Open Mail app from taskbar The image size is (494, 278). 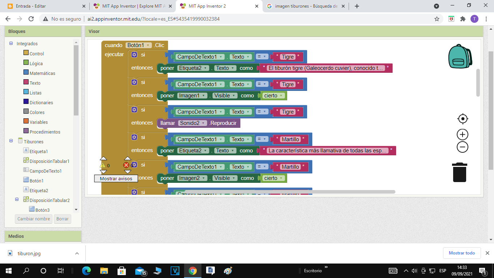click(x=140, y=271)
